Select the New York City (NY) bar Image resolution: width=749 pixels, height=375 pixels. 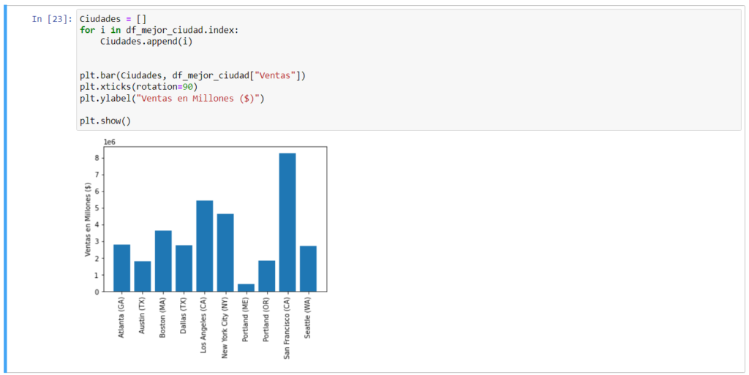(225, 252)
